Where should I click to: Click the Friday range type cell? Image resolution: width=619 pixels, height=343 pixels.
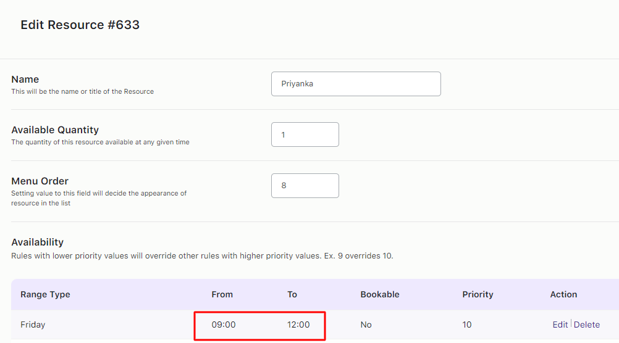(33, 324)
